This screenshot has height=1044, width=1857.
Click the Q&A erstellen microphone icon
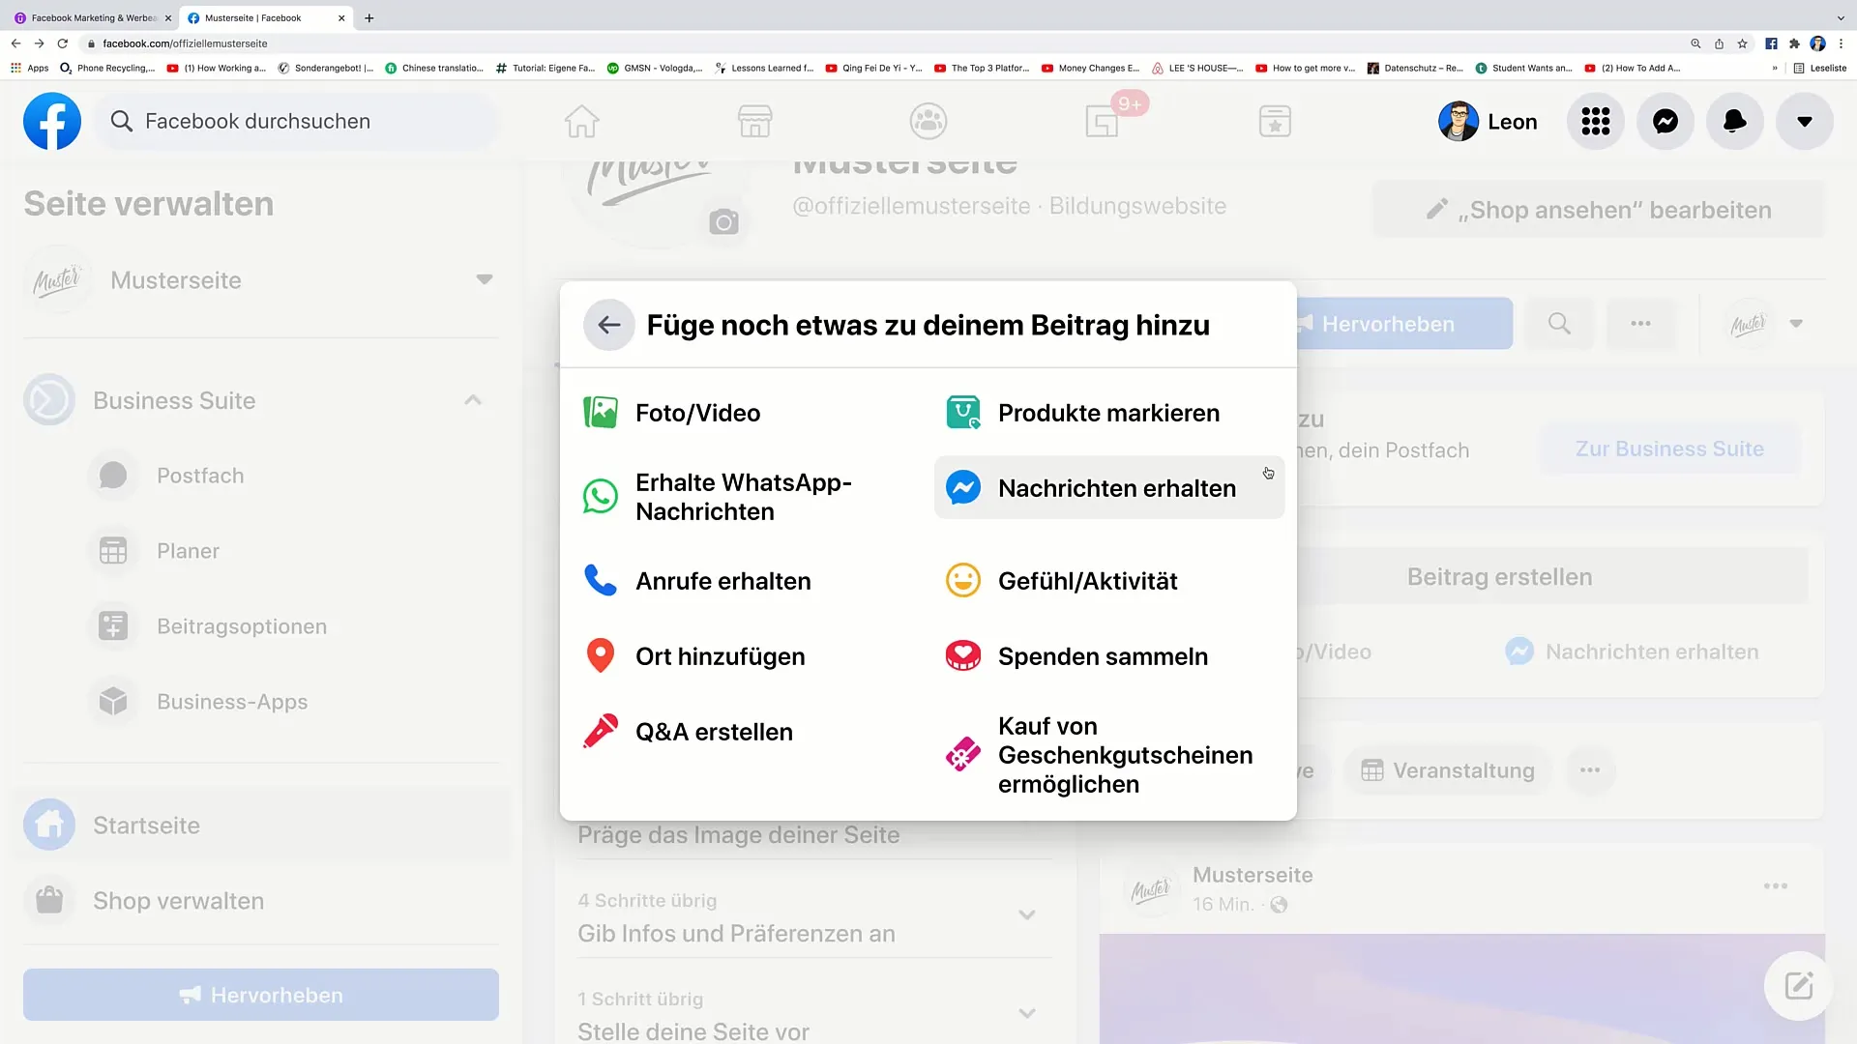click(x=601, y=732)
